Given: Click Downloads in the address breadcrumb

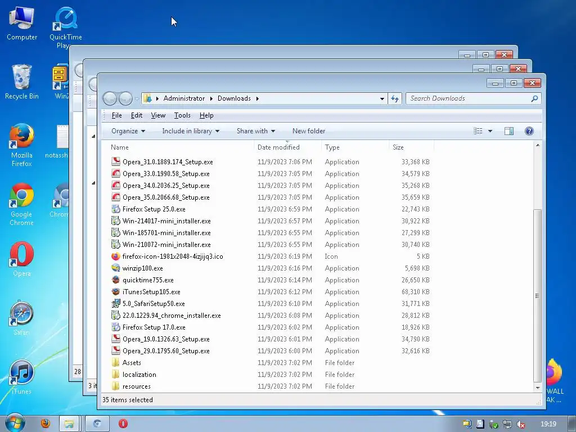Looking at the screenshot, I should point(234,98).
